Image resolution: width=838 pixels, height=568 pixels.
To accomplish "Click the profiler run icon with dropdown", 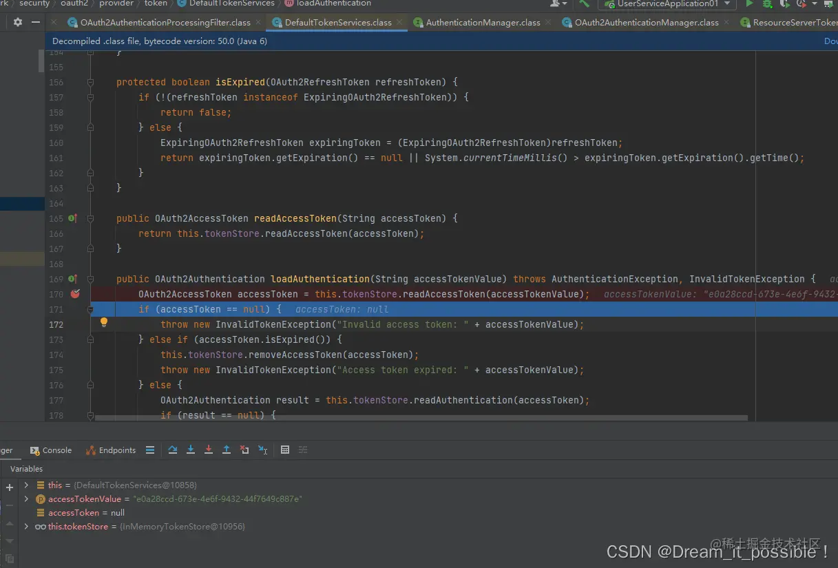I will 802,3.
